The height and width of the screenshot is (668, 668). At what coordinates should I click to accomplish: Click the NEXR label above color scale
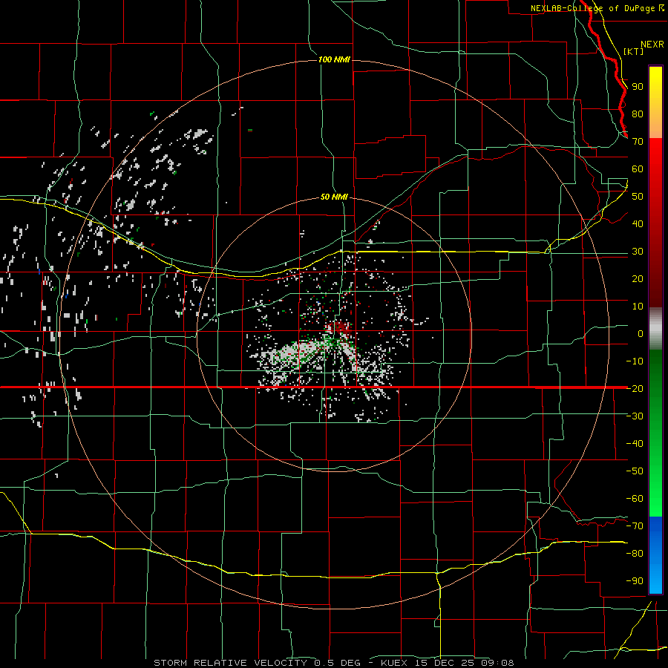tap(652, 45)
